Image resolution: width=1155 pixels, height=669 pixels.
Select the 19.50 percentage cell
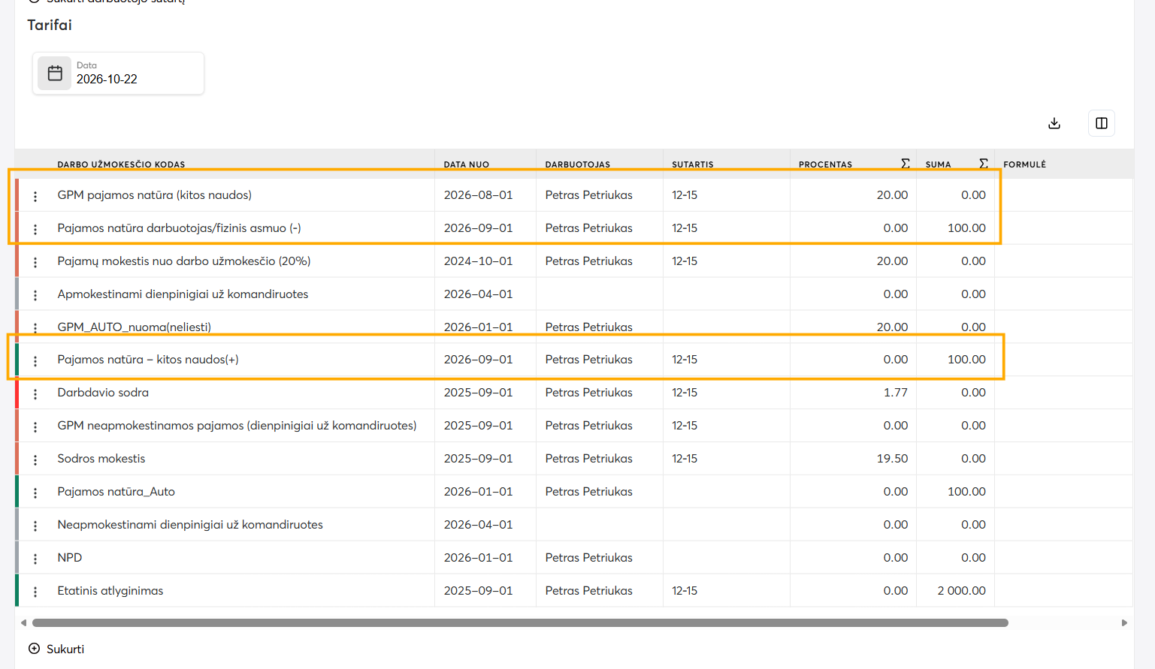point(893,458)
